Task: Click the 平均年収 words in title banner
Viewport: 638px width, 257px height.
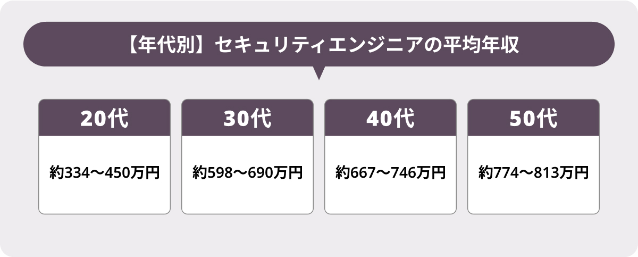Action: click(474, 45)
